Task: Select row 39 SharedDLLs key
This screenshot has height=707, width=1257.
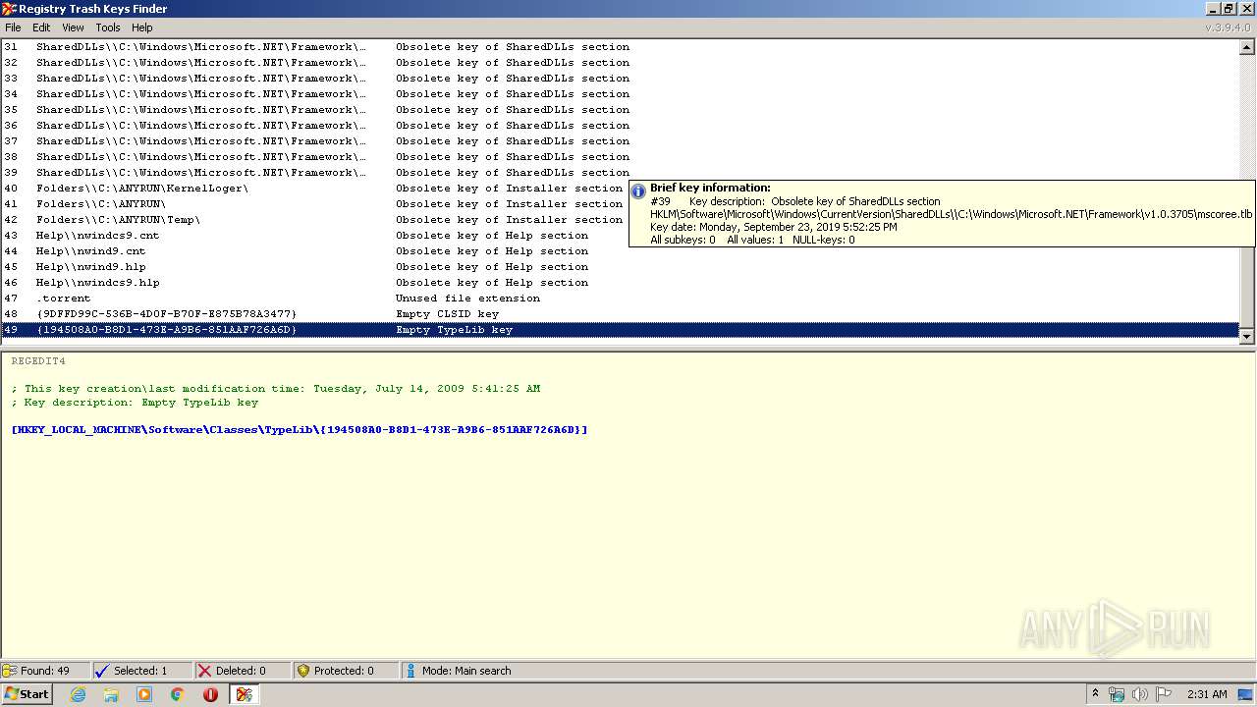Action: pos(620,173)
